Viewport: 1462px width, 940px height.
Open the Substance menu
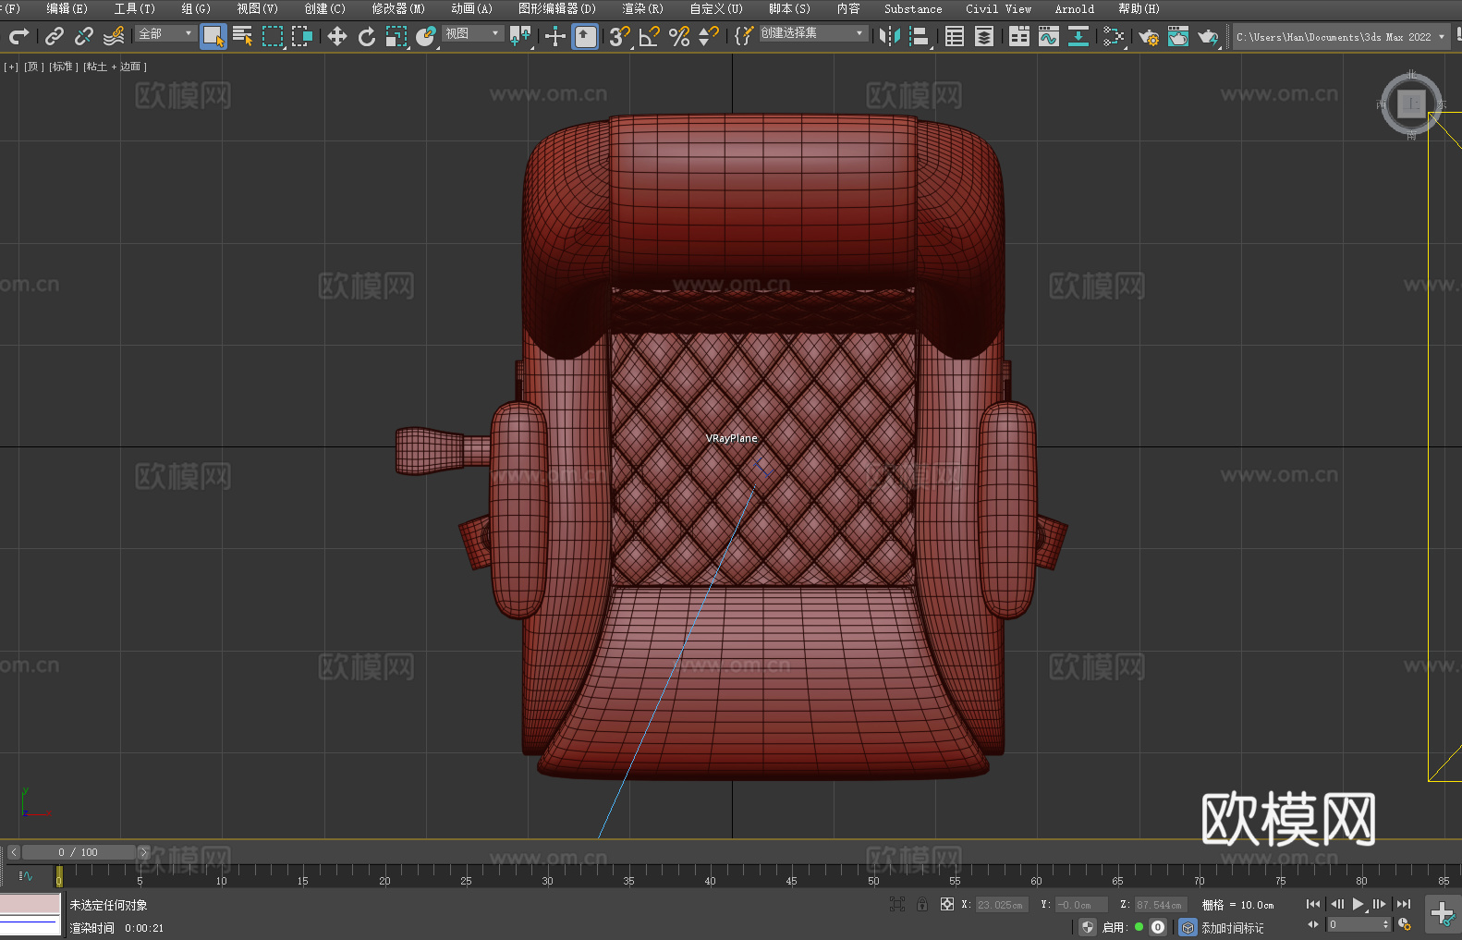coord(913,8)
